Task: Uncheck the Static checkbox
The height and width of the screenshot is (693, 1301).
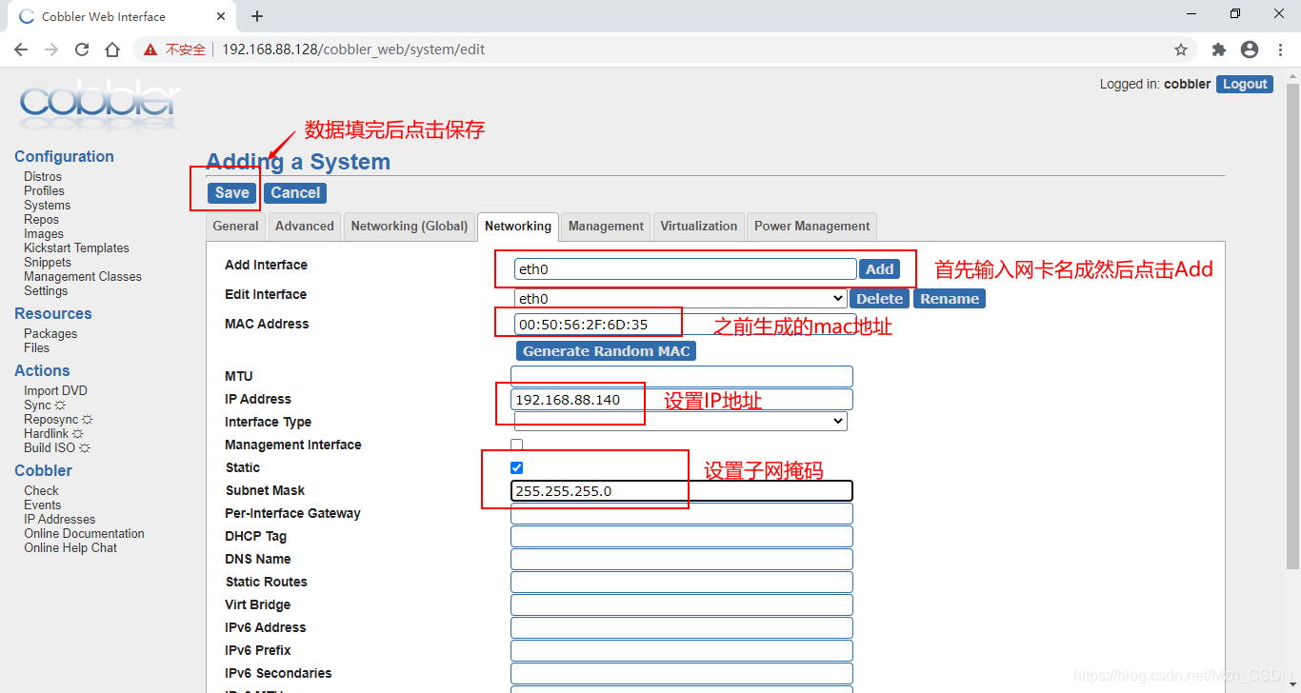Action: coord(517,467)
